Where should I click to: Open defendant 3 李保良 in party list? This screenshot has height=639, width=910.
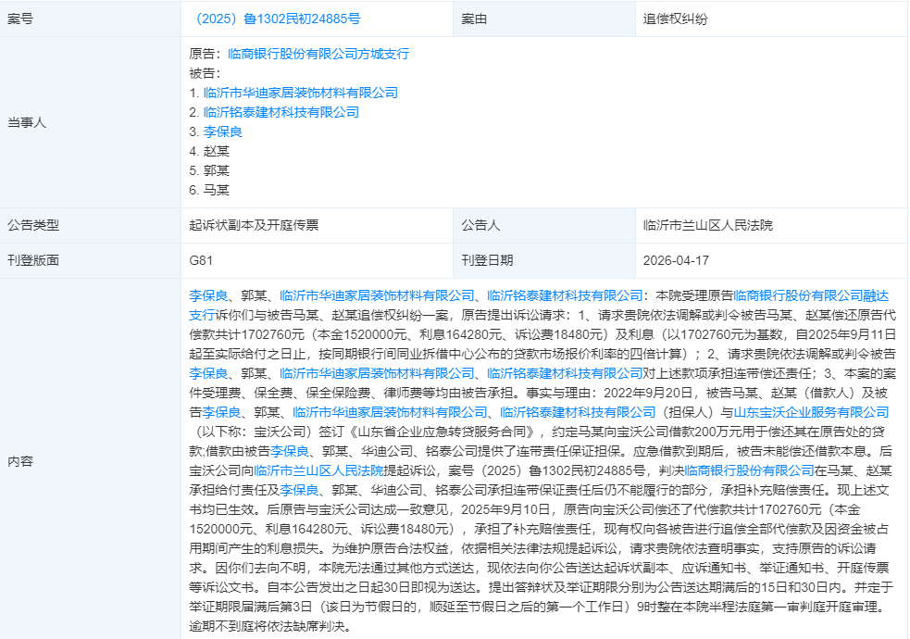(x=223, y=132)
